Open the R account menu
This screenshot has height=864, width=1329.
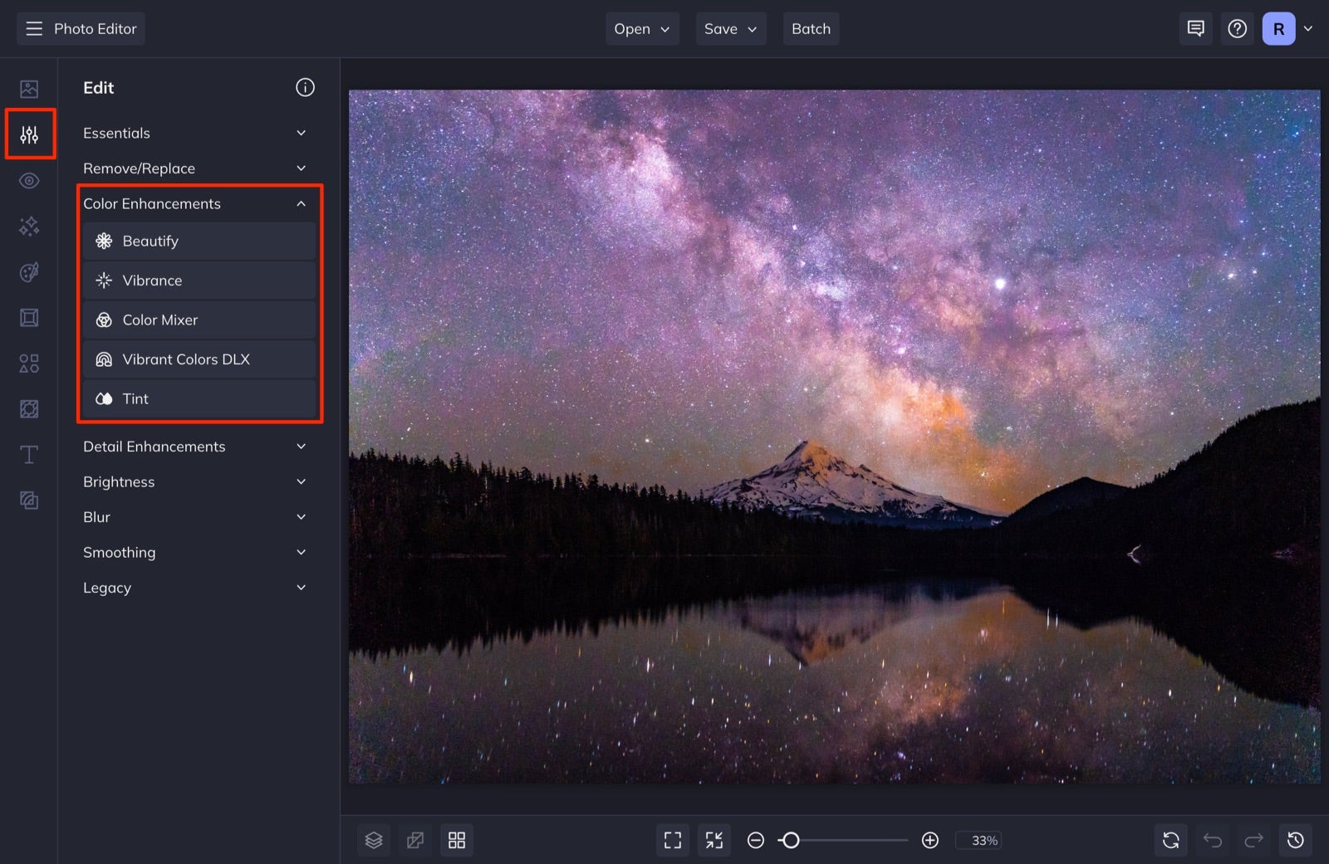(x=1285, y=27)
